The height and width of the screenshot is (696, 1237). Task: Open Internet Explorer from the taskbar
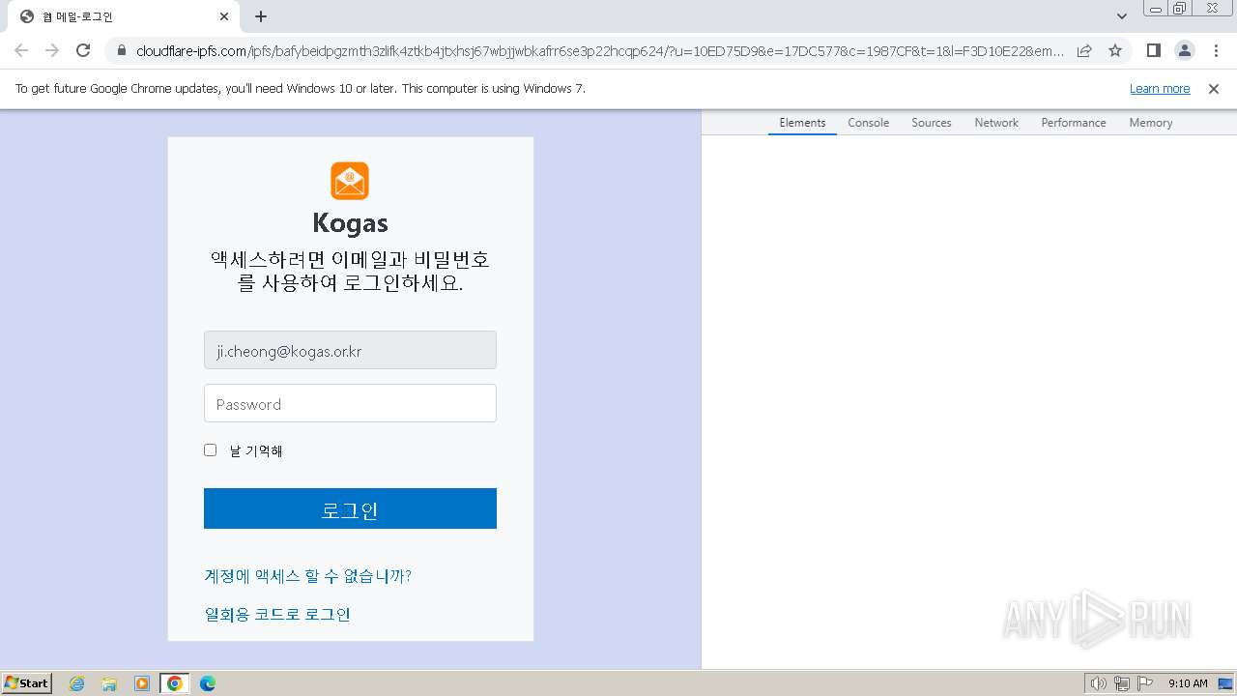(76, 683)
